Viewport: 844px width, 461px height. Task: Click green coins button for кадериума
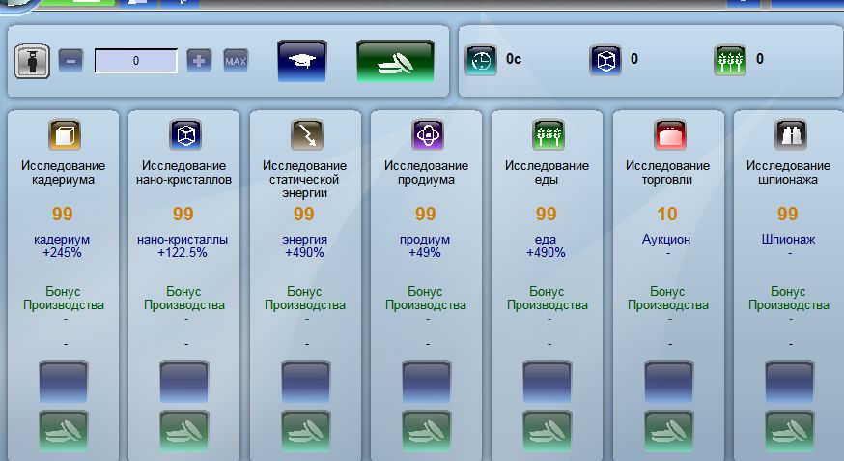point(64,431)
